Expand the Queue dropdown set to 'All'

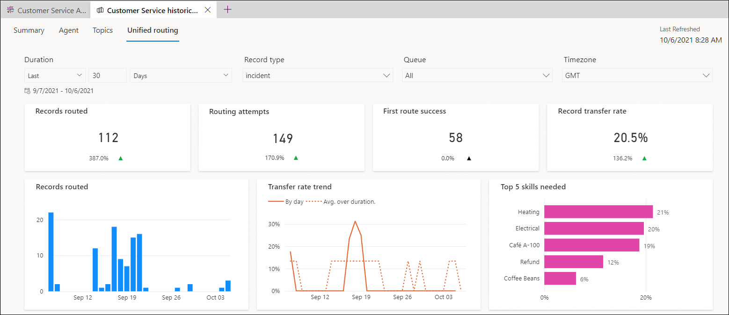pos(476,75)
